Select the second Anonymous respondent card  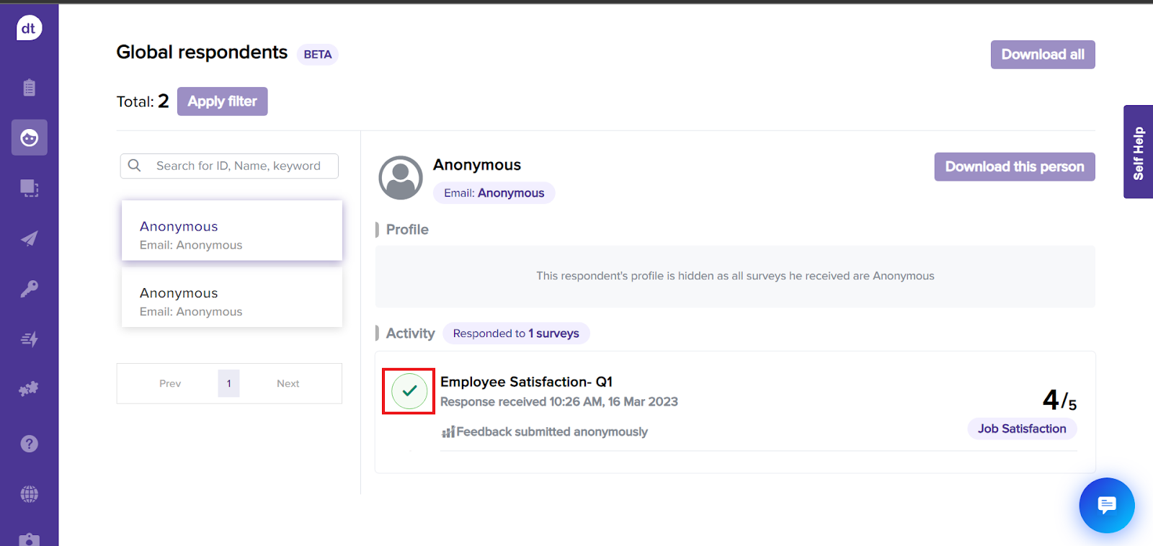pyautogui.click(x=231, y=302)
